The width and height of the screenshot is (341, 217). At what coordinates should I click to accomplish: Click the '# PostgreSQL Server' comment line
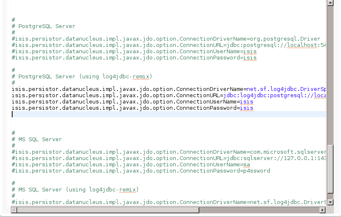[44, 26]
